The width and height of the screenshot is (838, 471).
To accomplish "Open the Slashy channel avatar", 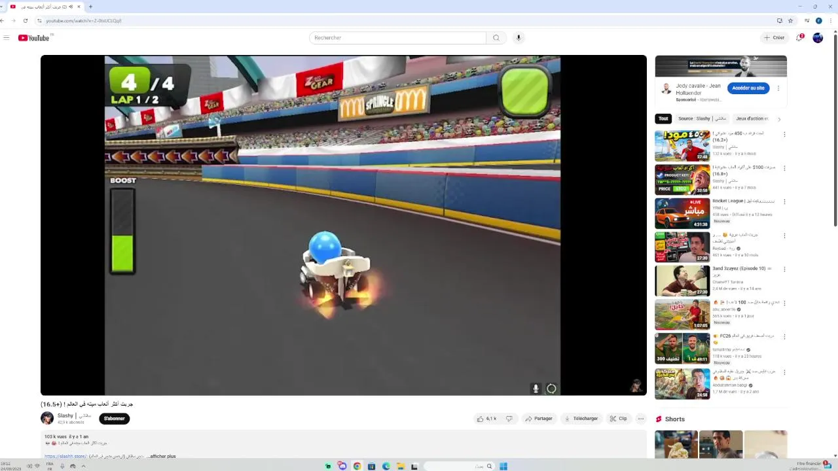I will click(x=47, y=419).
